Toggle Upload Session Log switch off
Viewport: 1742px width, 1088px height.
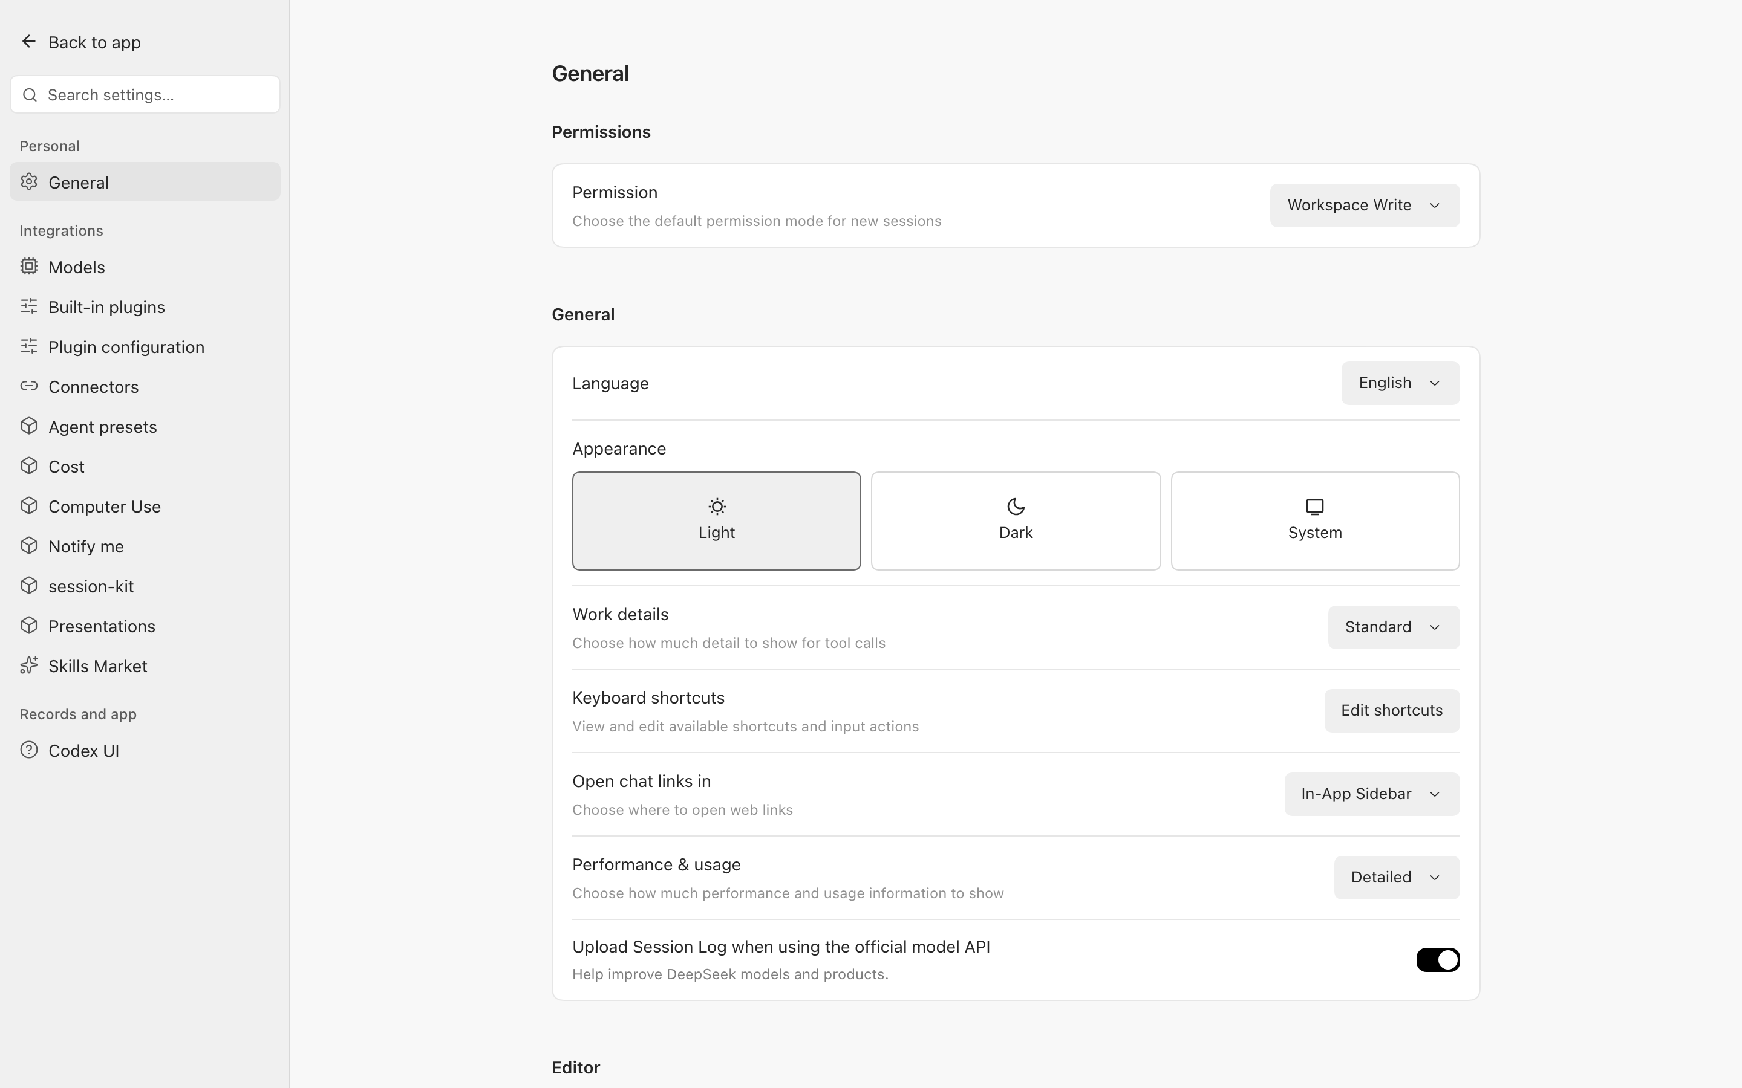[1438, 960]
